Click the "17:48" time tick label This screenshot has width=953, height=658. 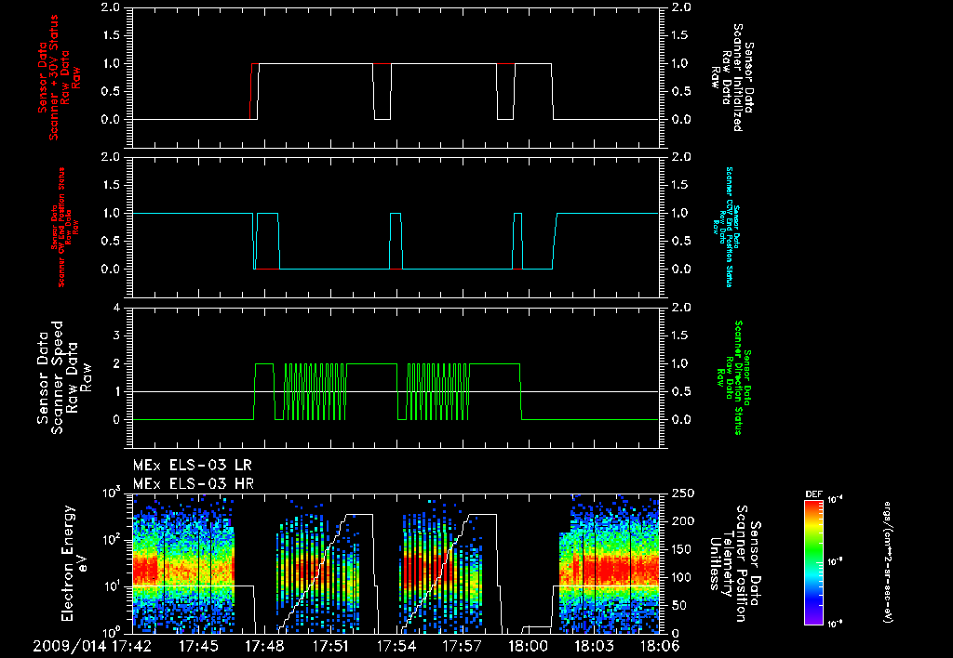tap(264, 645)
